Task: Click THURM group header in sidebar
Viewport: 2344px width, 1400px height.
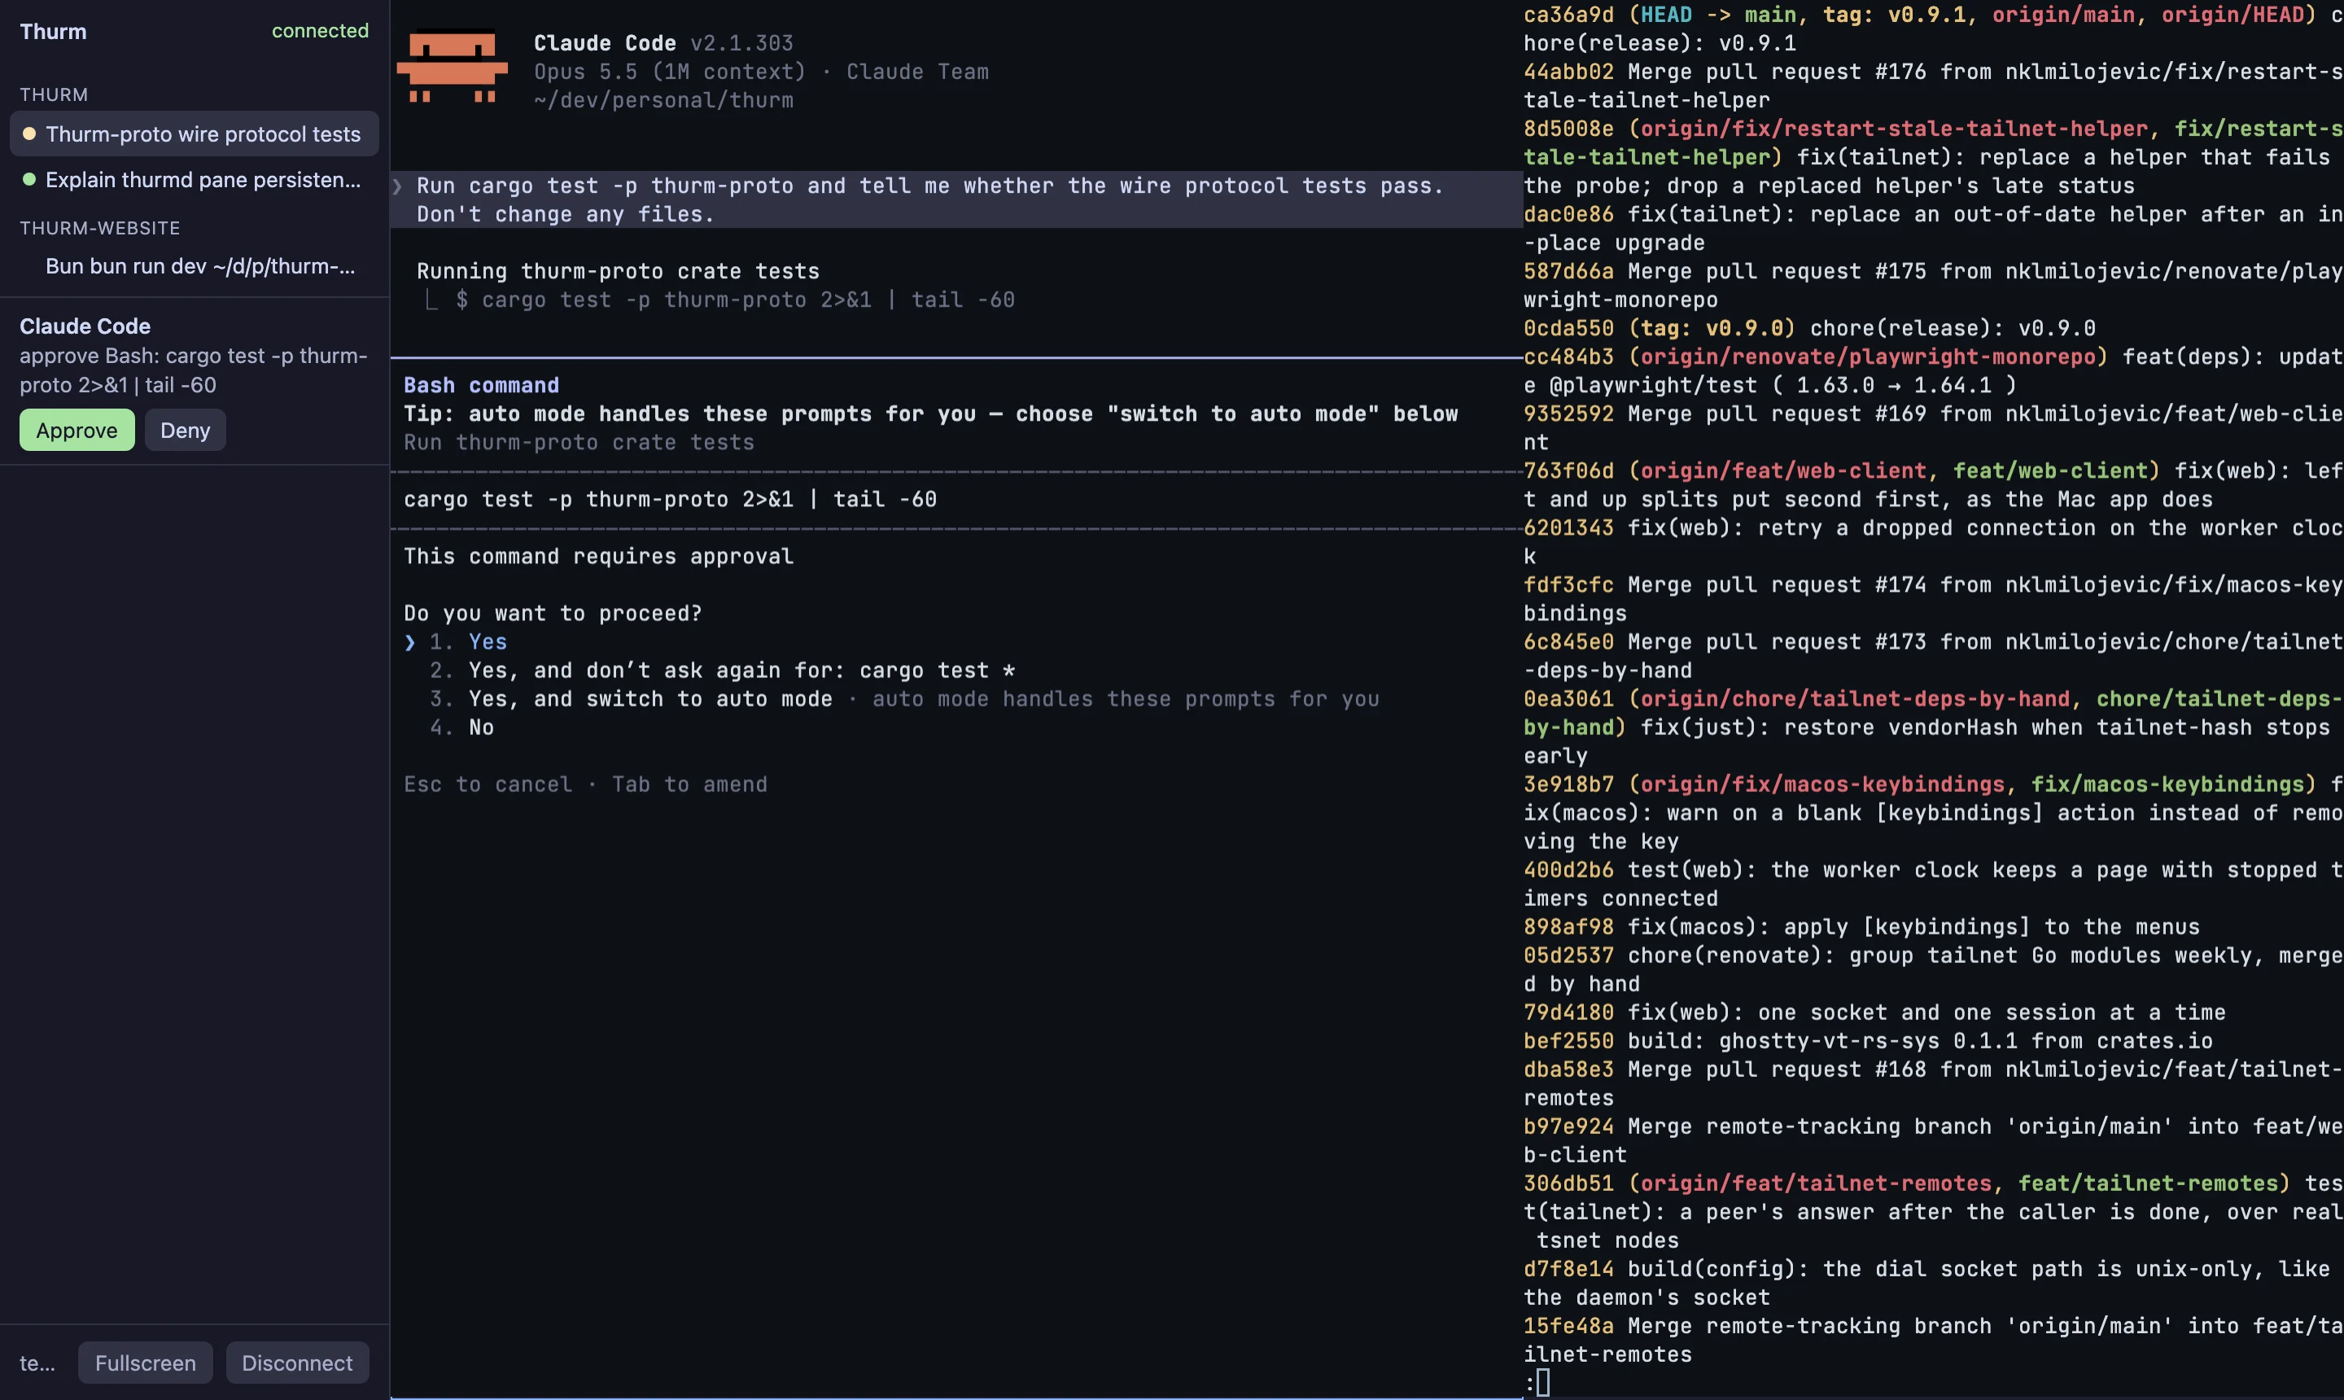Action: click(54, 94)
